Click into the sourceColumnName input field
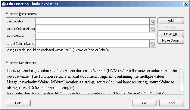190x110 pixels. click(92, 29)
